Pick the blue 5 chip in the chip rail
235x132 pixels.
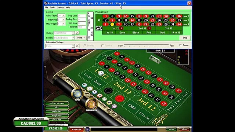click(x=95, y=92)
